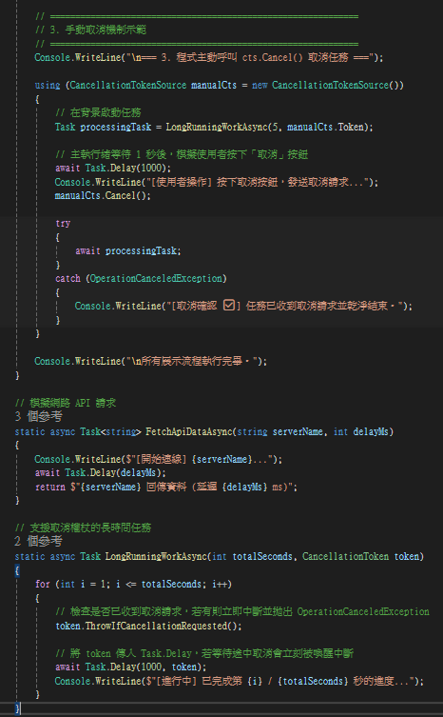Viewport: 443px width, 717px height.
Task: Click the checkmark emoji in "取消確認" string
Action: [x=229, y=305]
